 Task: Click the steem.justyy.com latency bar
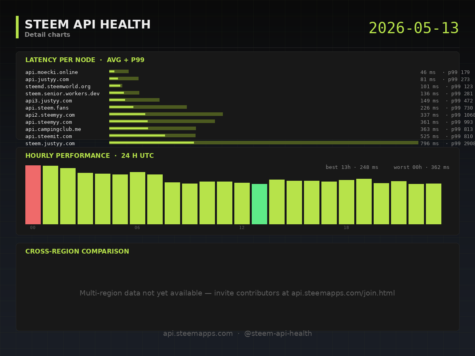point(264,143)
